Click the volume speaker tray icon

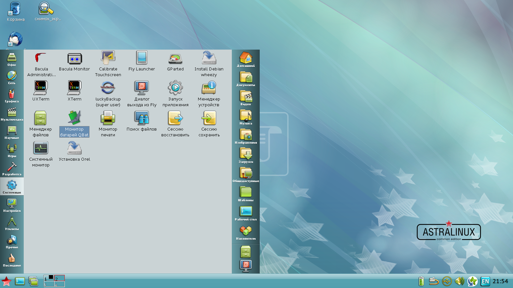point(459,281)
